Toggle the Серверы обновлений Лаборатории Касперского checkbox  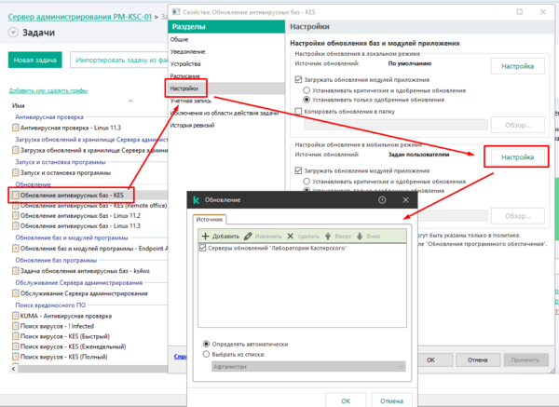point(204,249)
